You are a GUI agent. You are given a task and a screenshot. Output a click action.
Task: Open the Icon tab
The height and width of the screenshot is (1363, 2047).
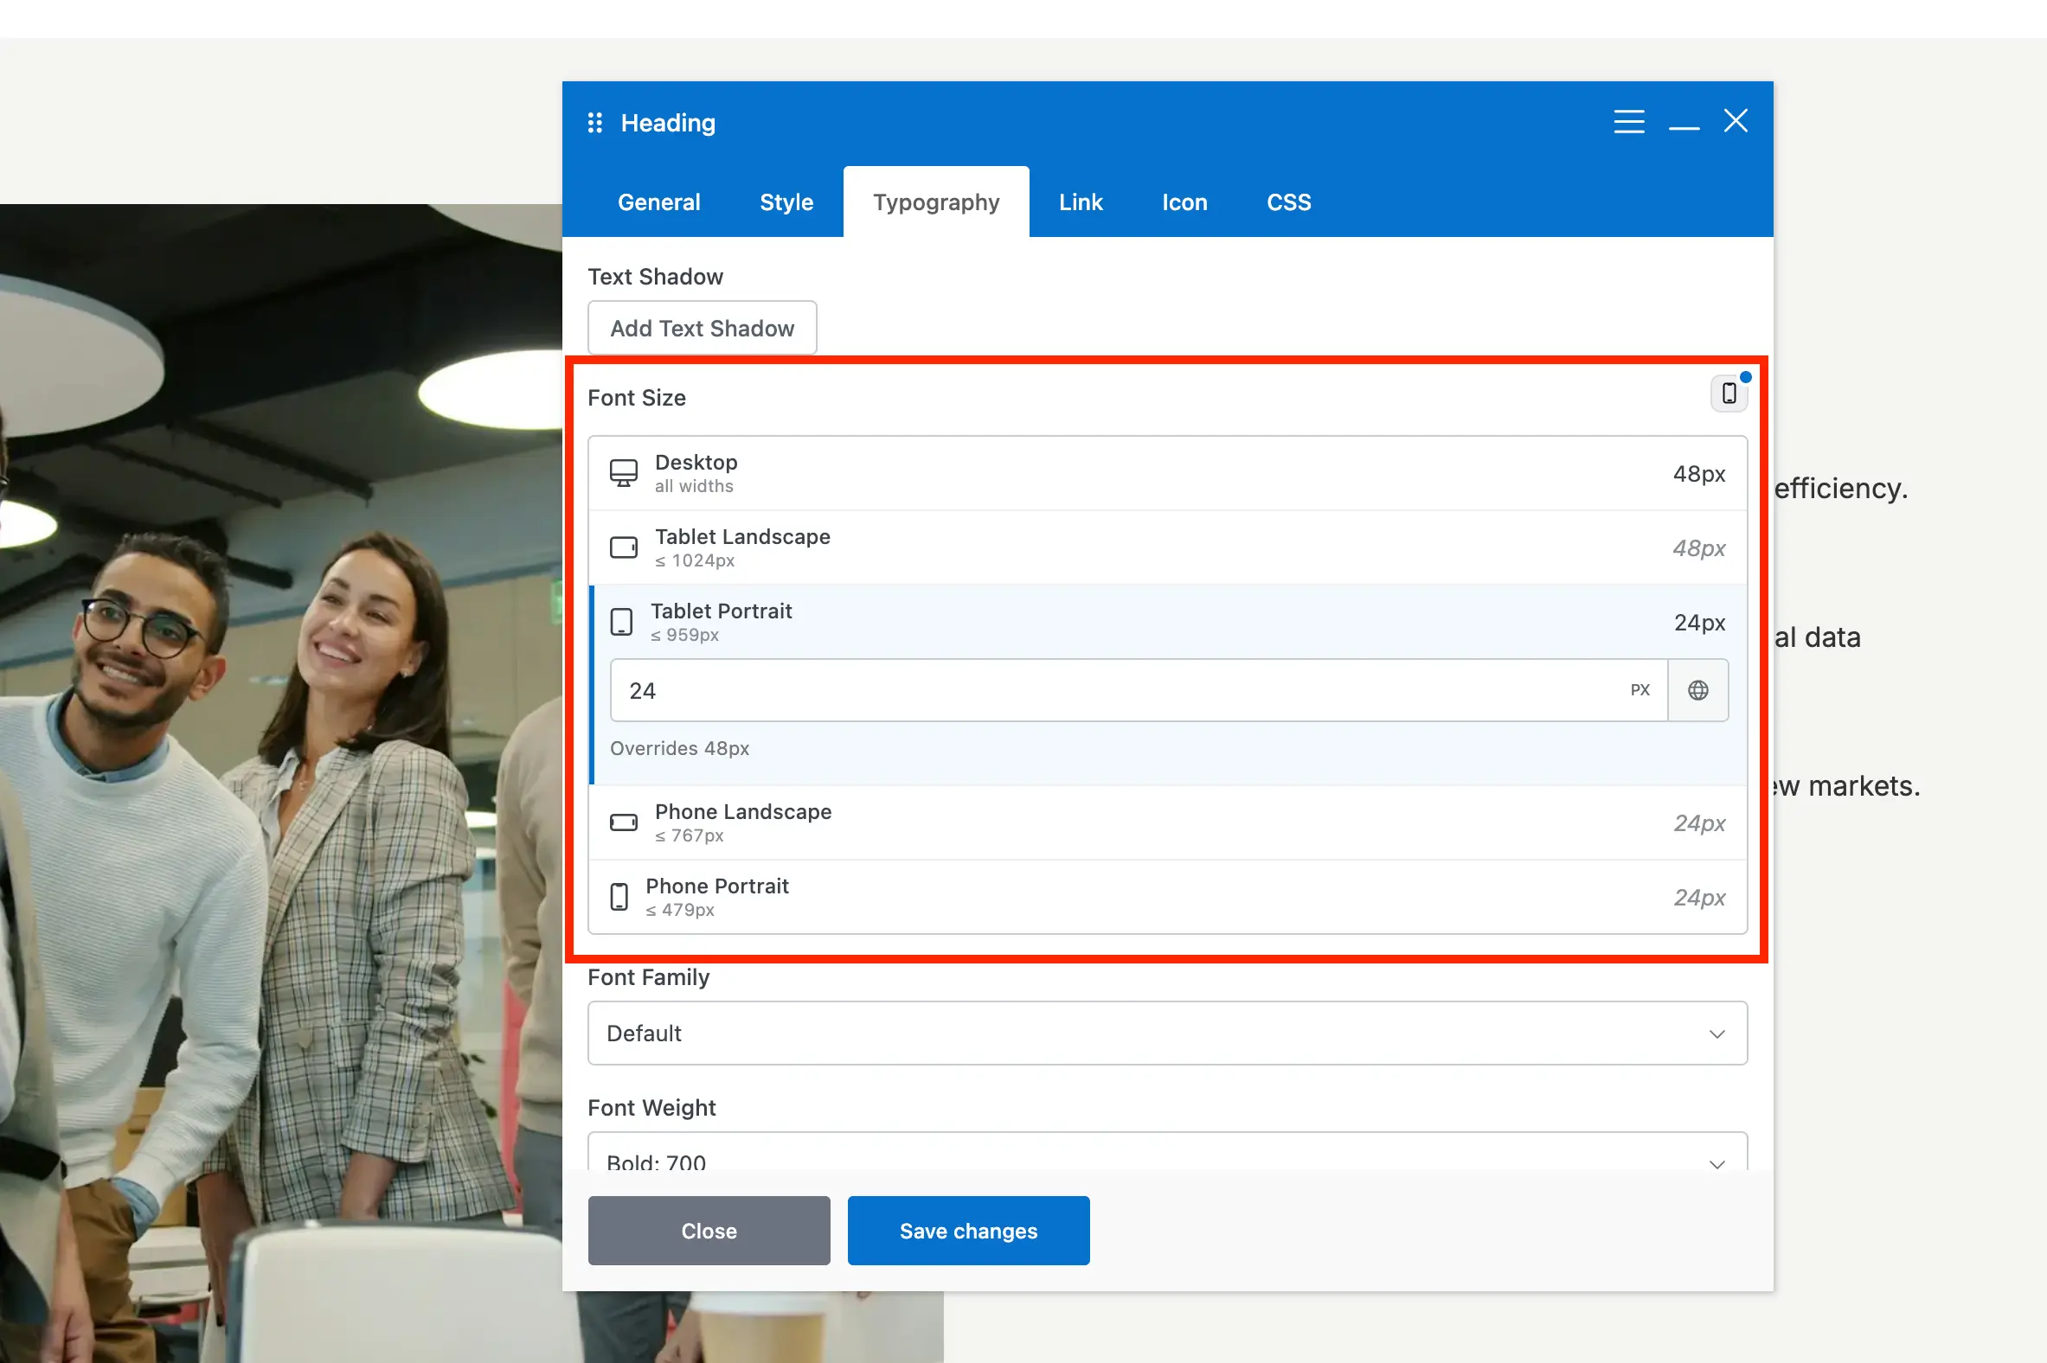click(x=1184, y=202)
